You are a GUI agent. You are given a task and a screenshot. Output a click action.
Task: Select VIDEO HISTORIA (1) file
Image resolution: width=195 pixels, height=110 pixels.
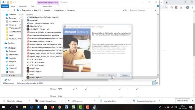point(37,62)
